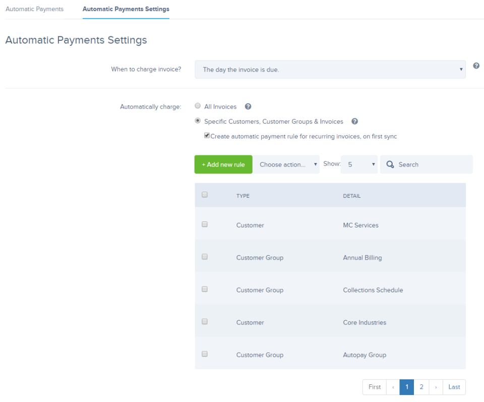
Task: Click the search magnifier icon
Action: pos(390,165)
